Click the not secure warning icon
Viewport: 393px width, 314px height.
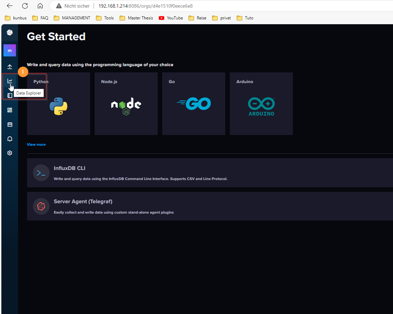tap(59, 6)
